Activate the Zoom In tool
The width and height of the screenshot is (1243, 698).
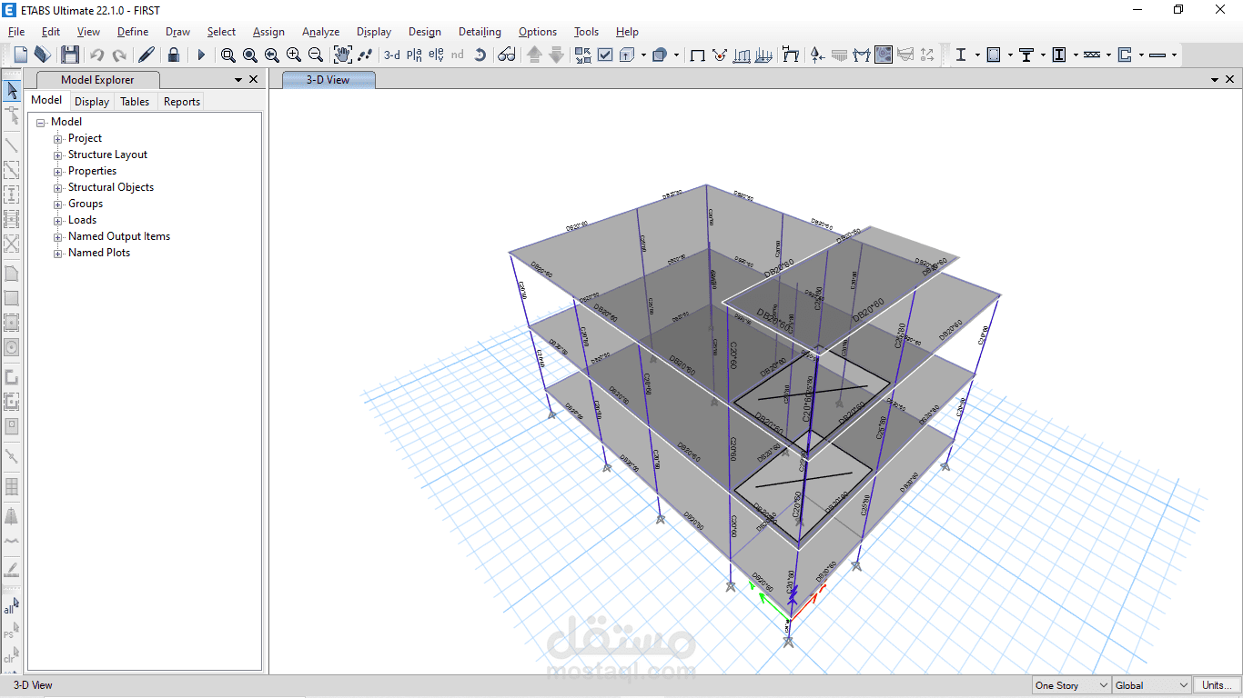pos(293,55)
